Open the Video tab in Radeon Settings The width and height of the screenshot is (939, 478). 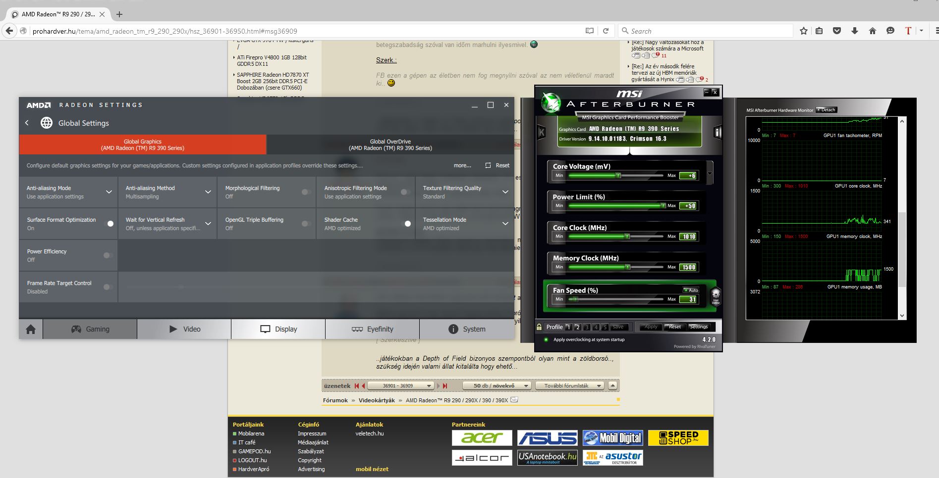pos(184,329)
